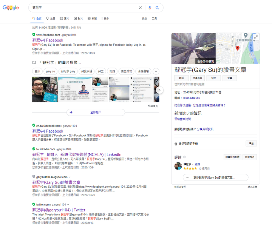Click green shield icon beside twitter.com
This screenshot has height=230, width=272.
(34, 204)
